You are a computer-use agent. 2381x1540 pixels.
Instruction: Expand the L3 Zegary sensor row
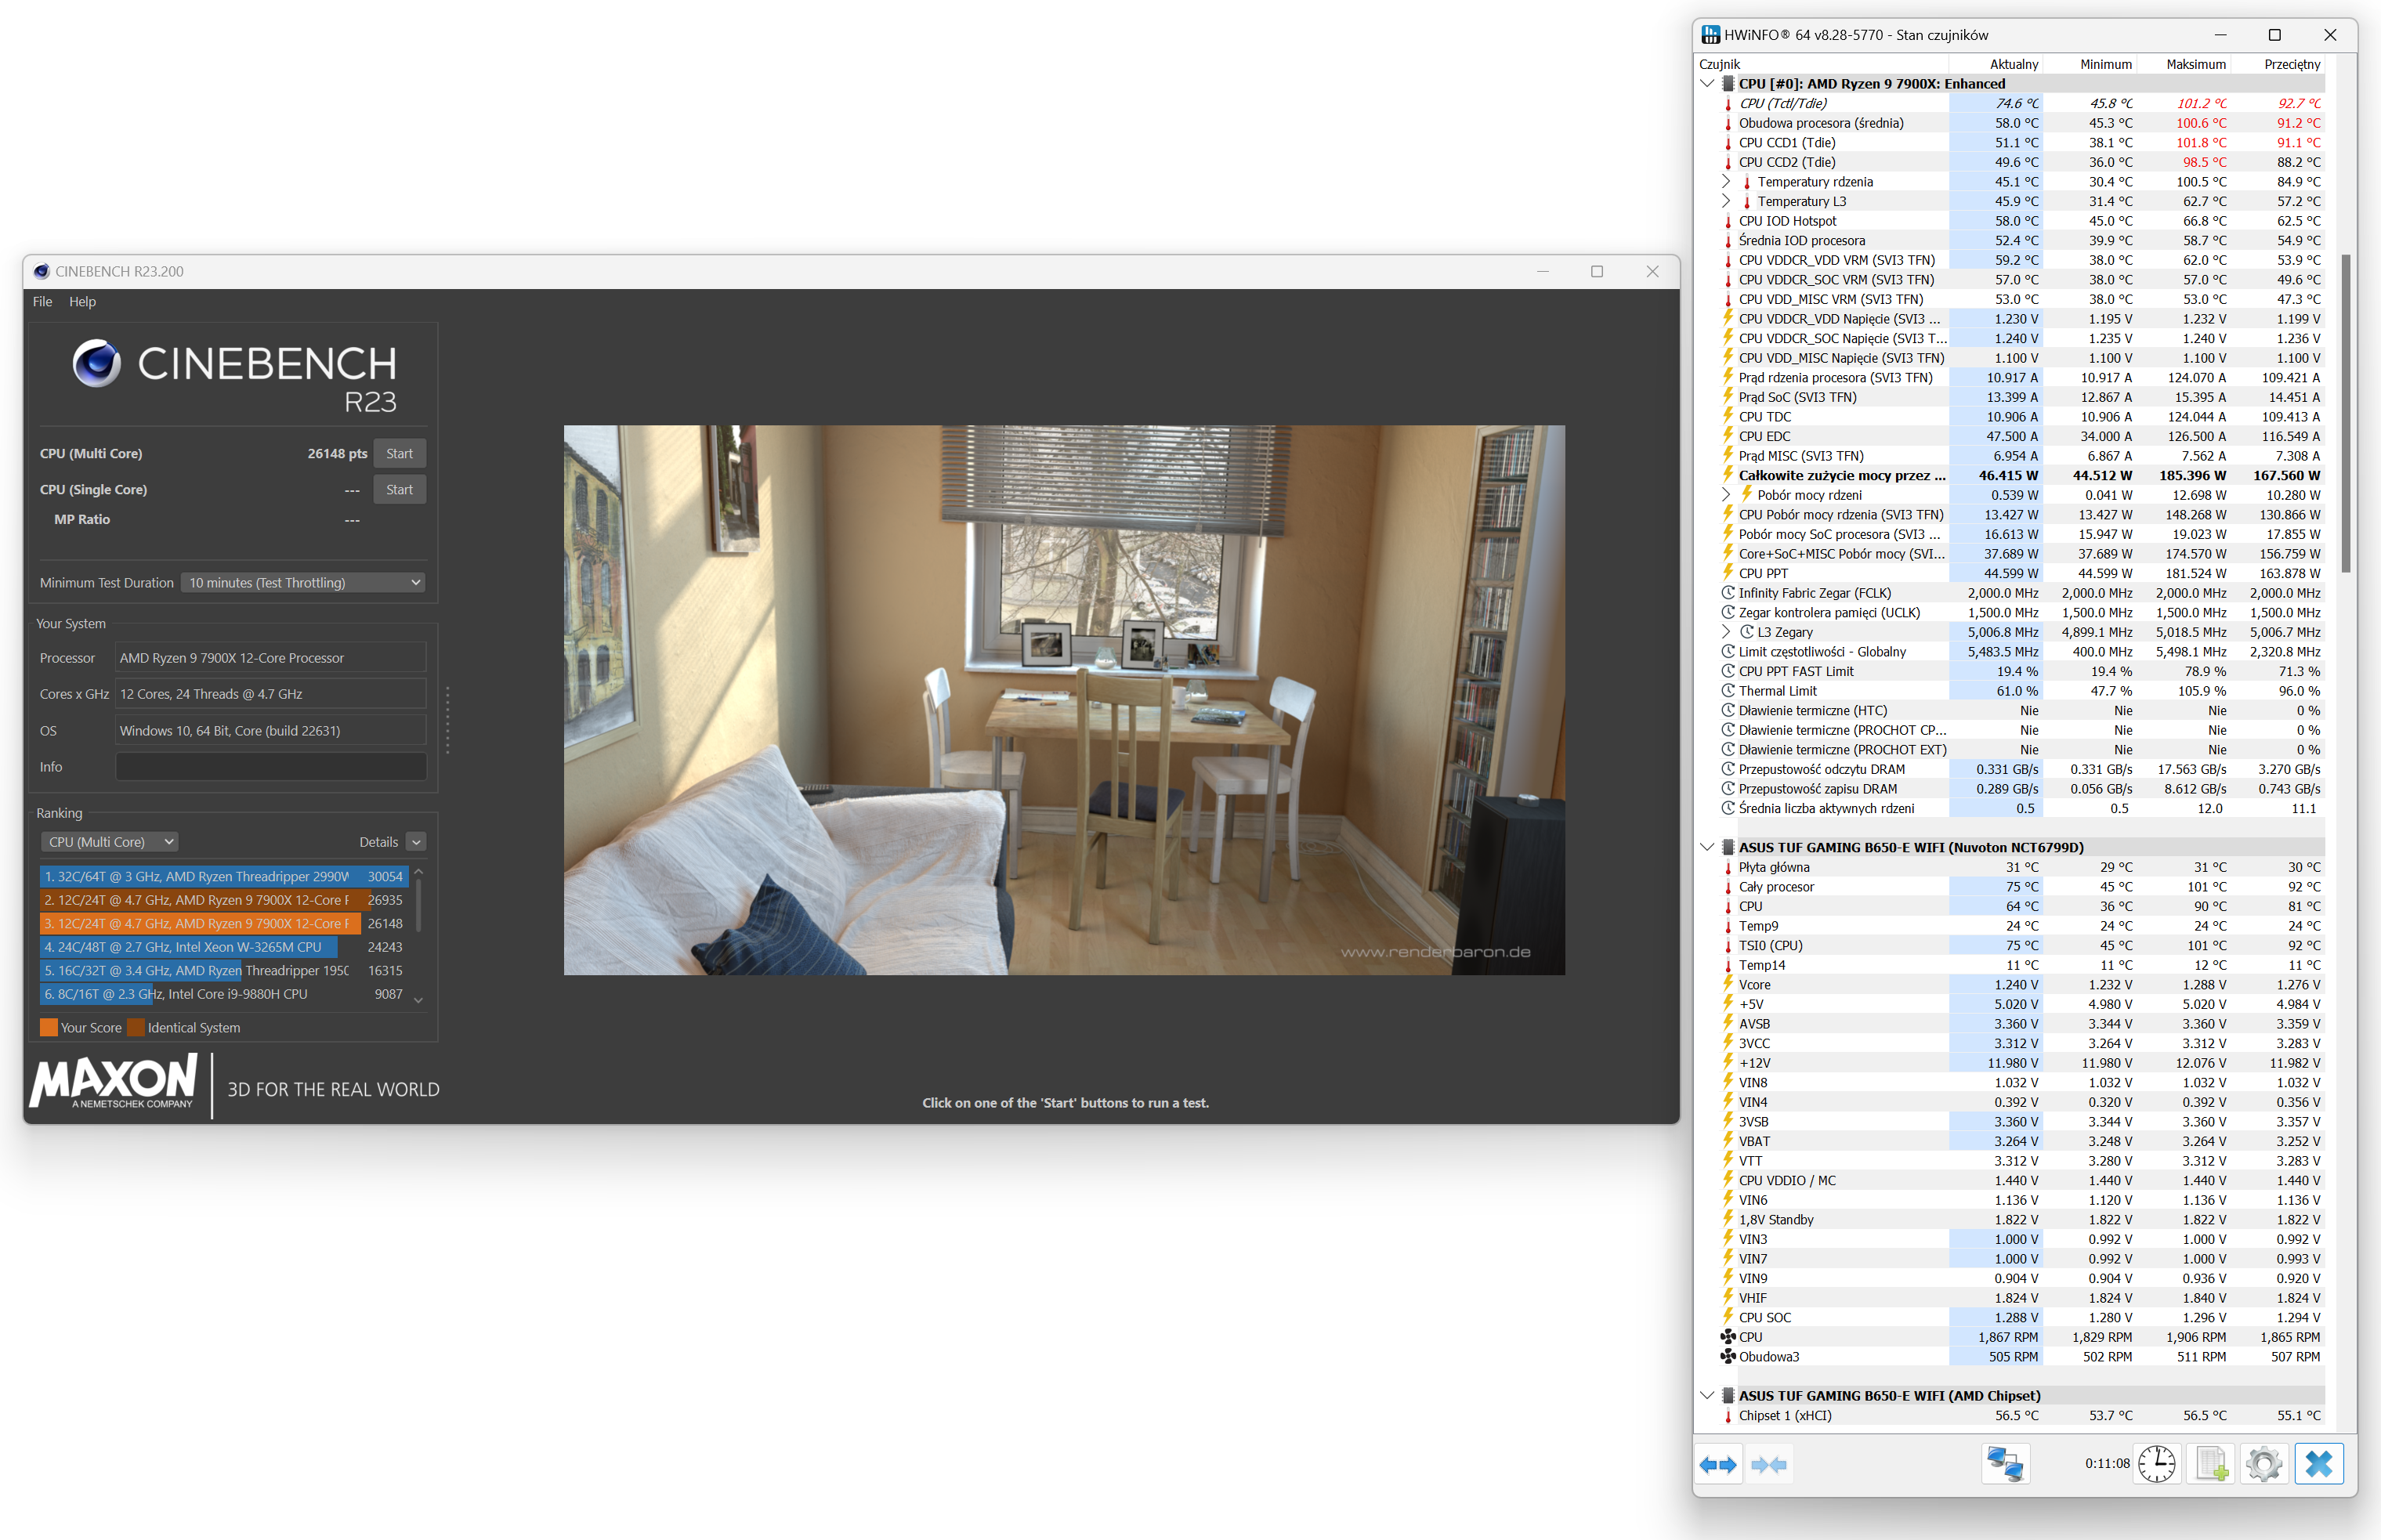1726,632
